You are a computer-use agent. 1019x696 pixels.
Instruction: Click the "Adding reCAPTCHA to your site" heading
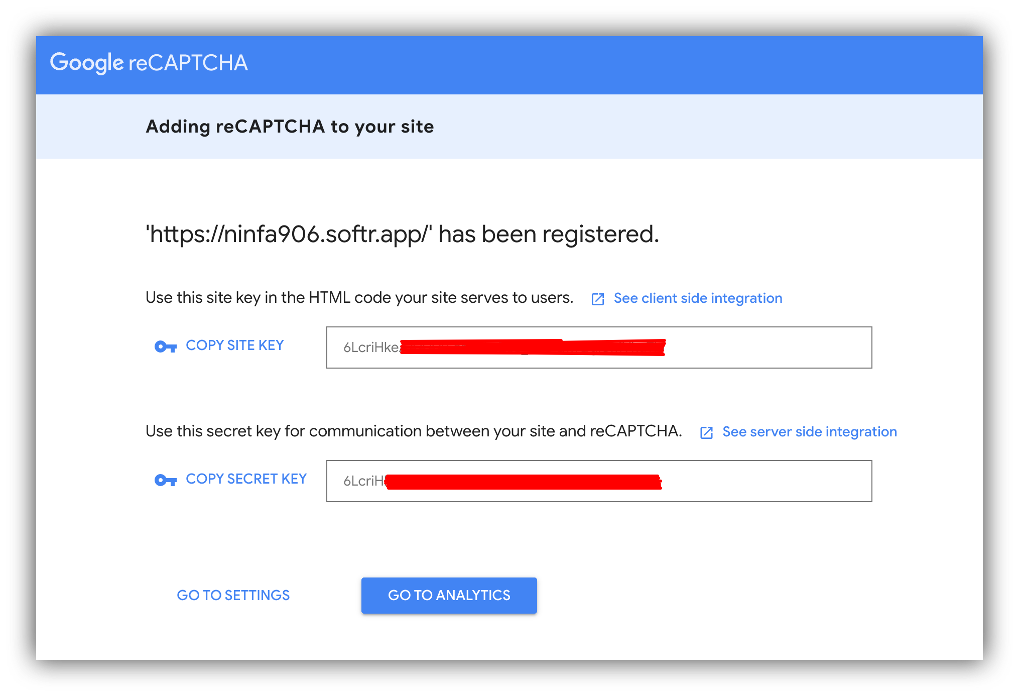click(290, 127)
